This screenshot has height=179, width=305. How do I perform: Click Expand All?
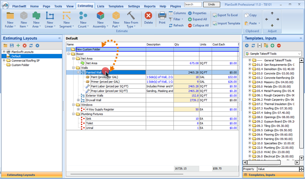click(197, 19)
